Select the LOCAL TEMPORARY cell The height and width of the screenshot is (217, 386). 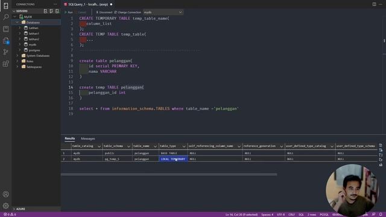tap(173, 159)
